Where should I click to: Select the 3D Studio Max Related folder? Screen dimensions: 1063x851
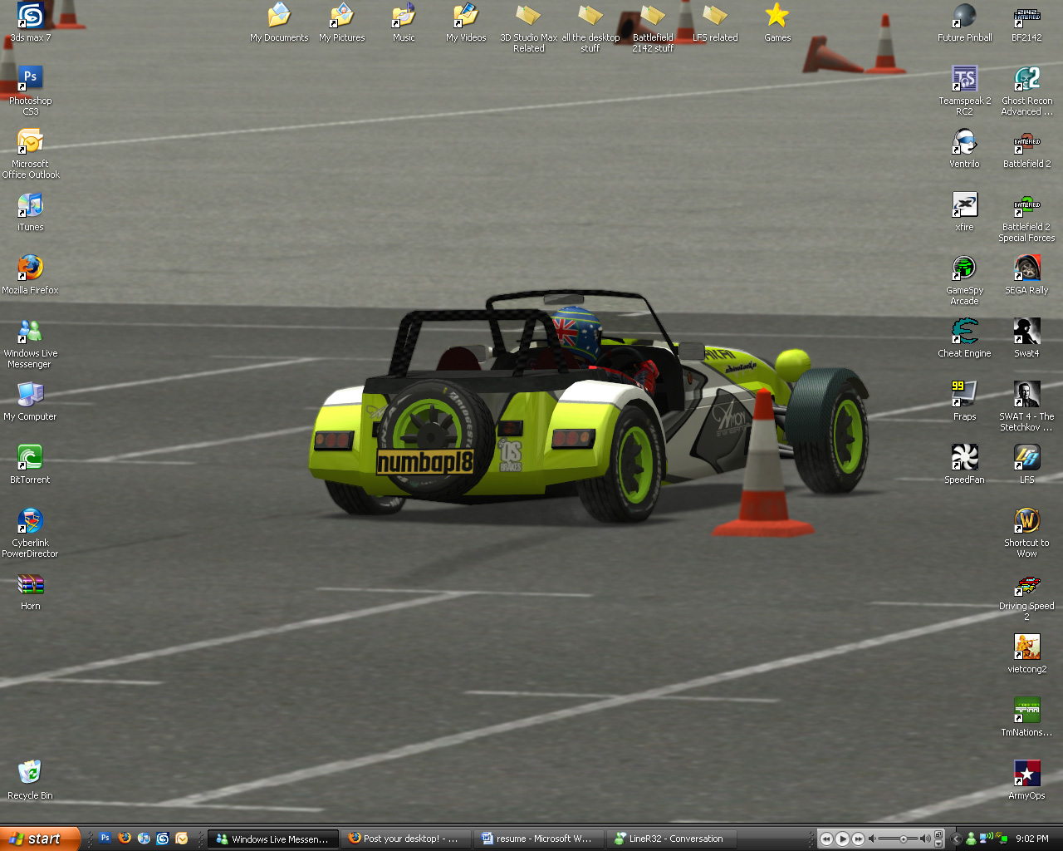point(528,27)
